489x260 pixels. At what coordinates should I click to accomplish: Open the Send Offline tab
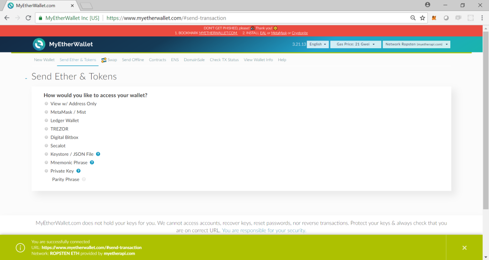[x=133, y=60]
